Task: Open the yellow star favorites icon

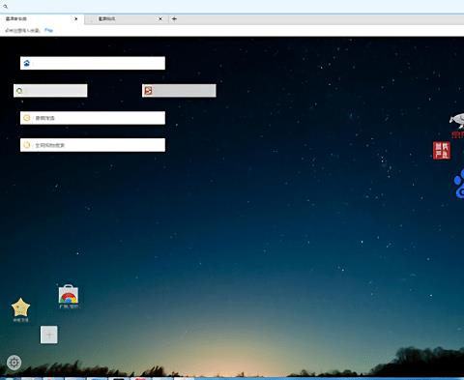Action: pyautogui.click(x=20, y=307)
